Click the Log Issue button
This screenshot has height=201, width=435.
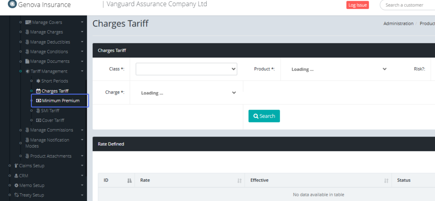coord(357,5)
